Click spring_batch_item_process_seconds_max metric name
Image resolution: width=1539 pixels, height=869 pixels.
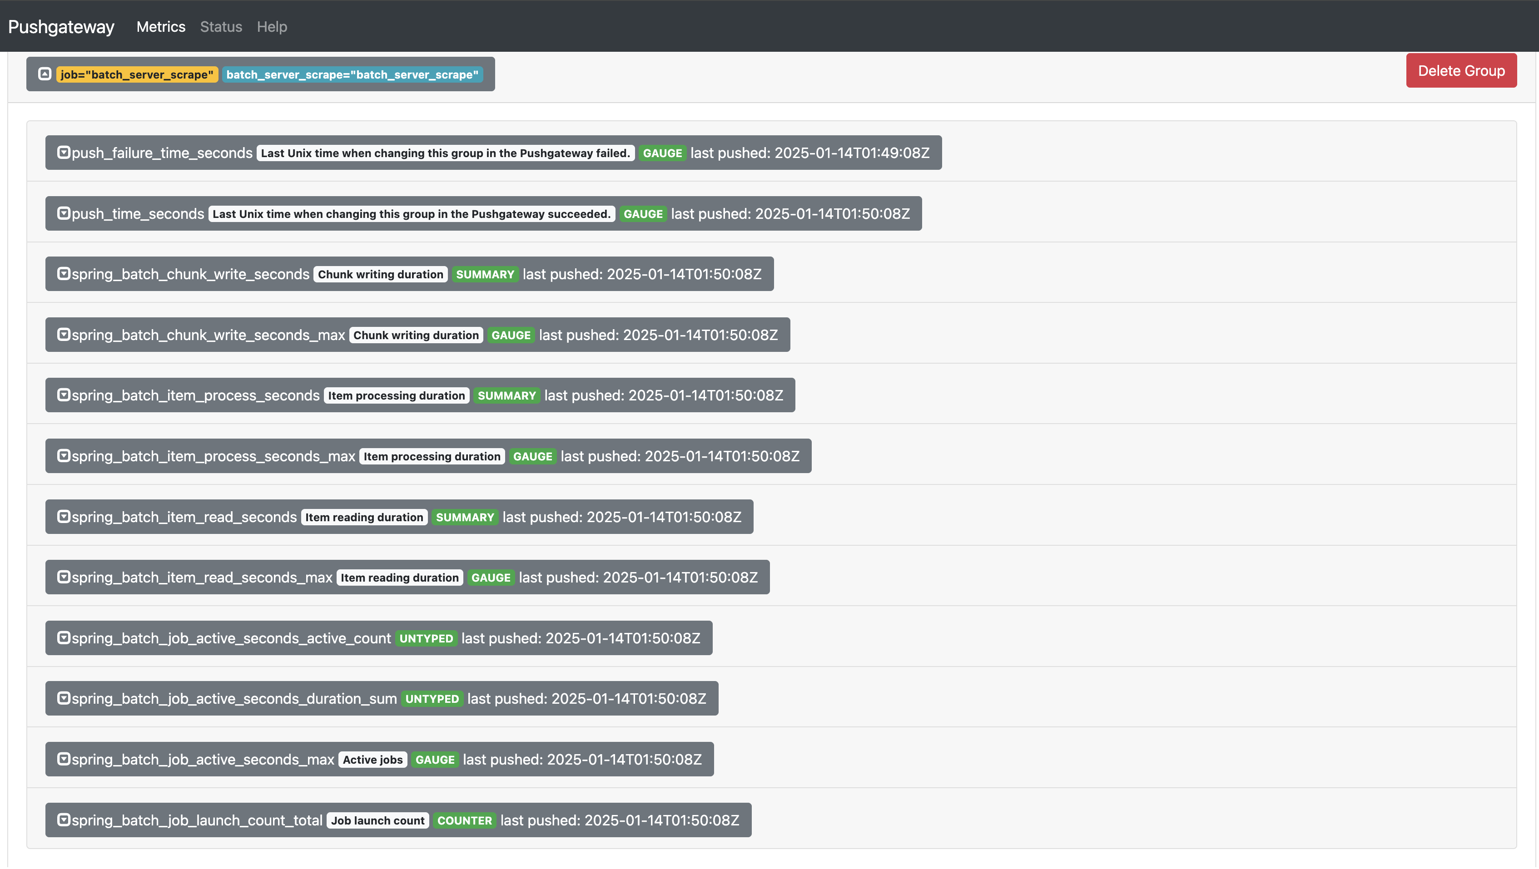pos(213,456)
